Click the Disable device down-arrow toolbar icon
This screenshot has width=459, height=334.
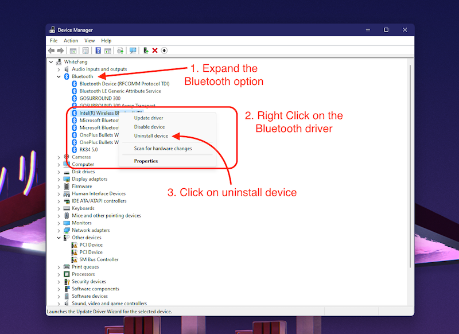point(164,51)
